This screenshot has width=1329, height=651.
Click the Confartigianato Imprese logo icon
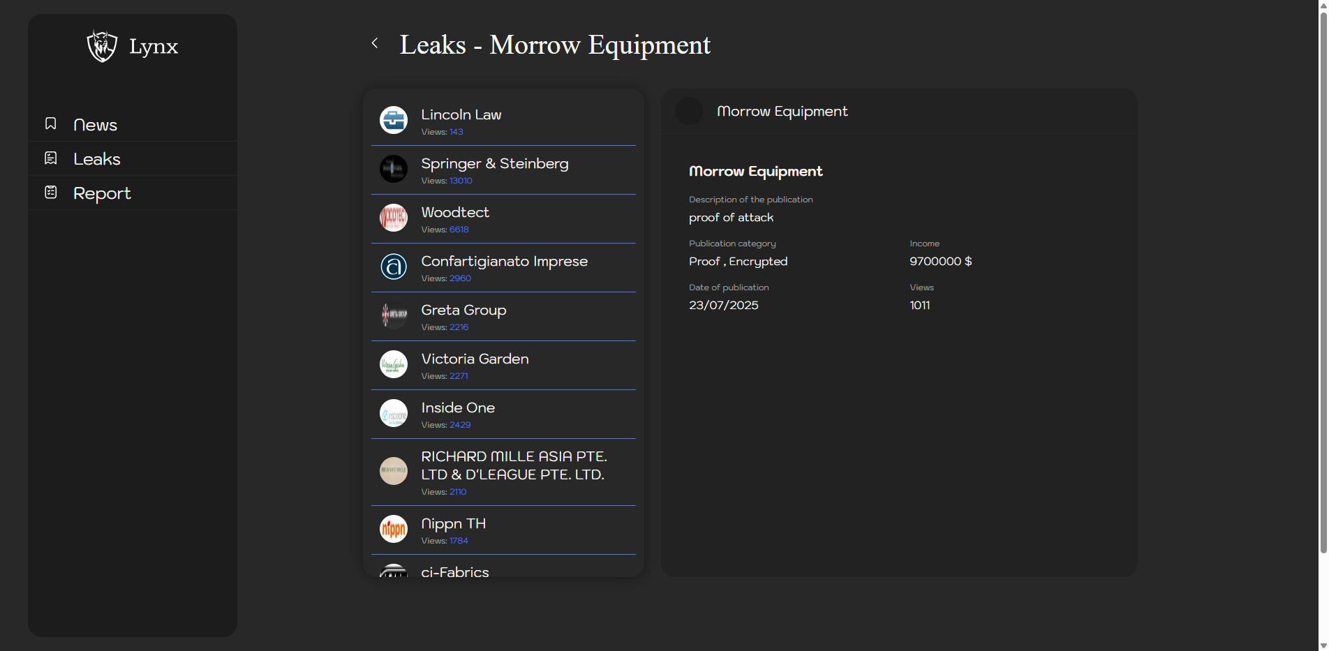click(394, 267)
